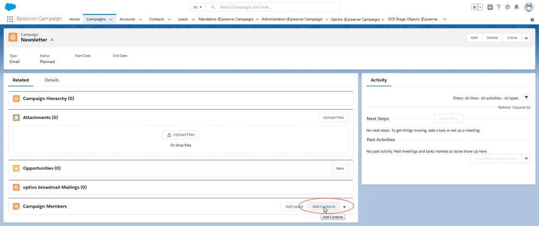The height and width of the screenshot is (226, 539).
Task: Click the info icon below the profile avatar
Action: 532,20
